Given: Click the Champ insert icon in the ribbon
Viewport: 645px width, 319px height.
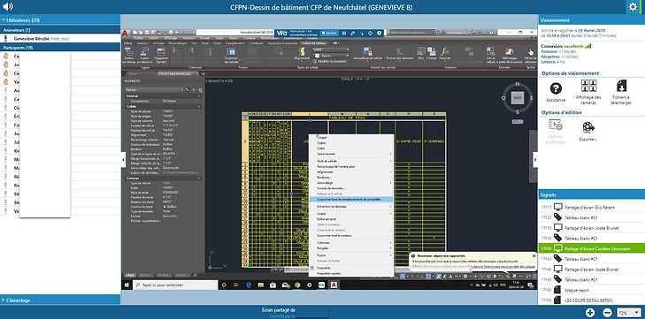Looking at the screenshot, I should pyautogui.click(x=431, y=53).
